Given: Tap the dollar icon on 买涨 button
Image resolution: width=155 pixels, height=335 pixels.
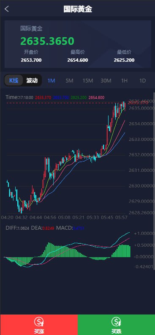Looking at the screenshot, I should (x=39, y=322).
